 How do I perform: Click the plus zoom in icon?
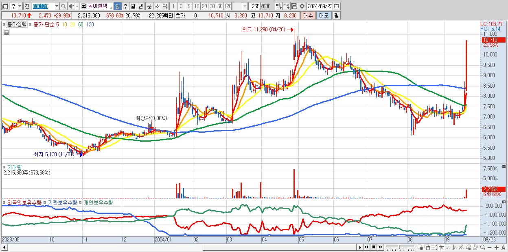(x=496, y=247)
